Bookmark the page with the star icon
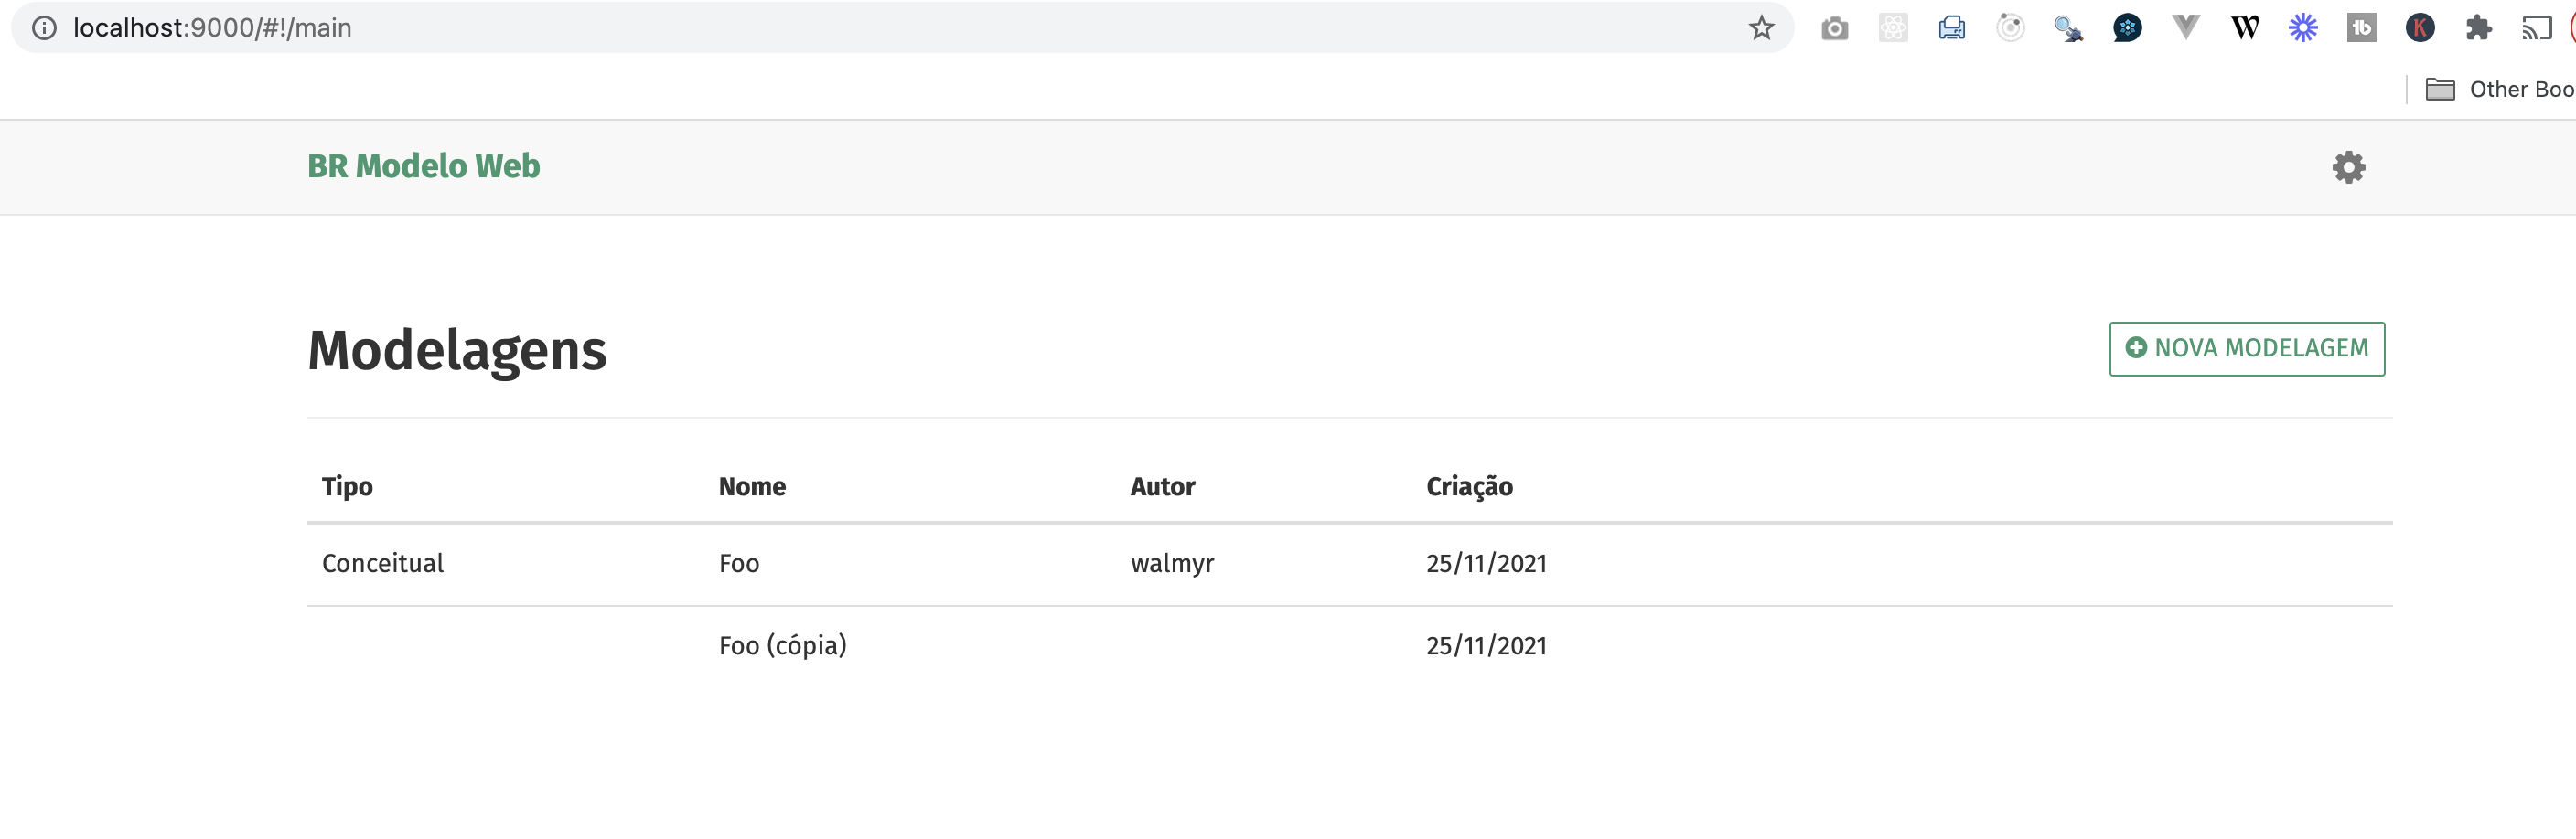This screenshot has height=839, width=2576. click(1760, 27)
